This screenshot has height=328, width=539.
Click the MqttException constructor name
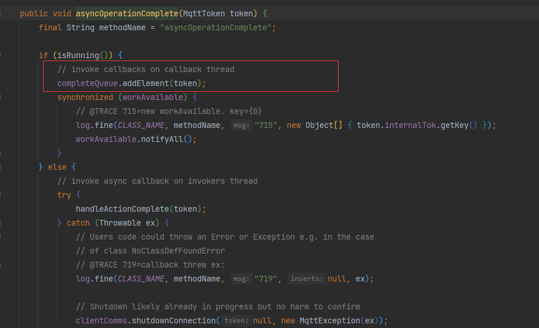330,321
